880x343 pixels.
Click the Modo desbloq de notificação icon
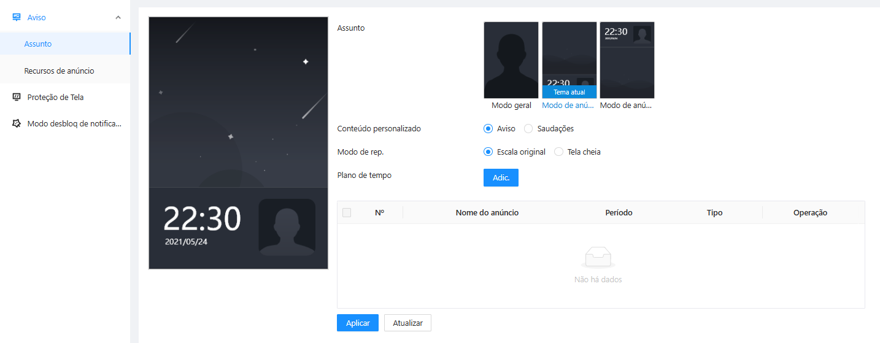17,123
